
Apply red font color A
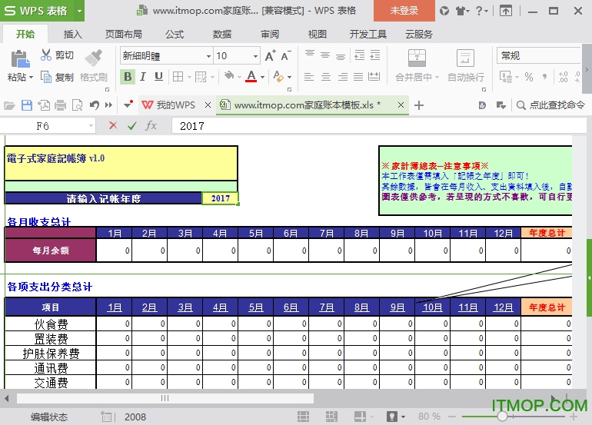(x=251, y=77)
